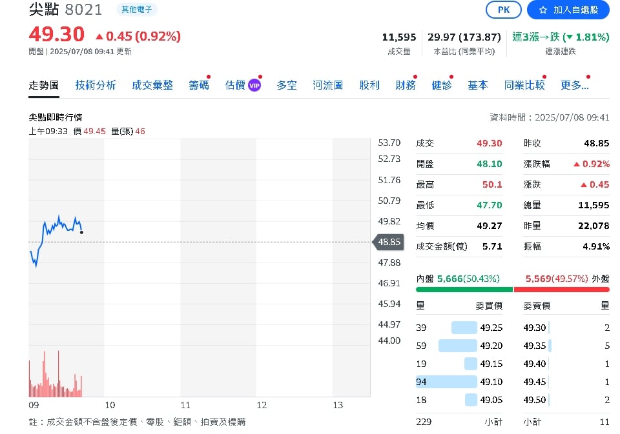
Task: Open the 河流圖 tab
Action: 327,84
